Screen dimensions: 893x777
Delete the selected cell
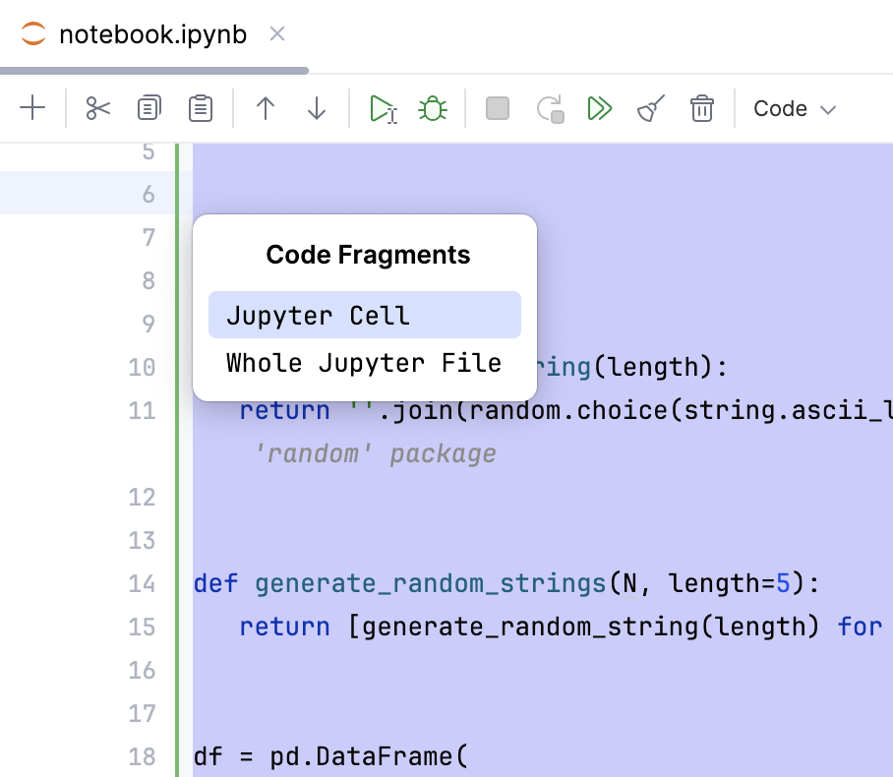pyautogui.click(x=702, y=108)
